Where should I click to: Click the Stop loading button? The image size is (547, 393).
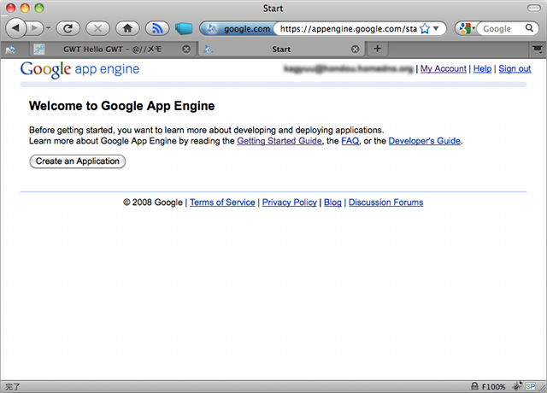(96, 28)
